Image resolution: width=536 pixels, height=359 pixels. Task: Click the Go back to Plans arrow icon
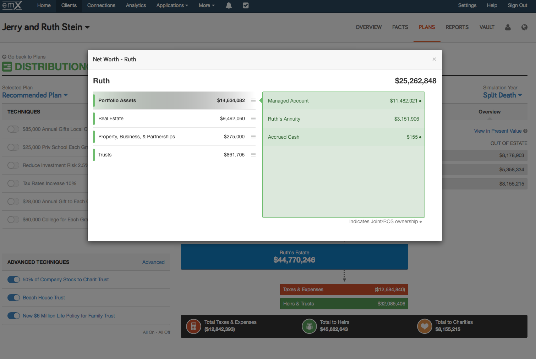(4, 57)
